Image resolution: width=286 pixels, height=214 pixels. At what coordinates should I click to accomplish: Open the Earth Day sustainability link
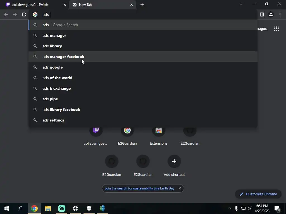tap(139, 188)
